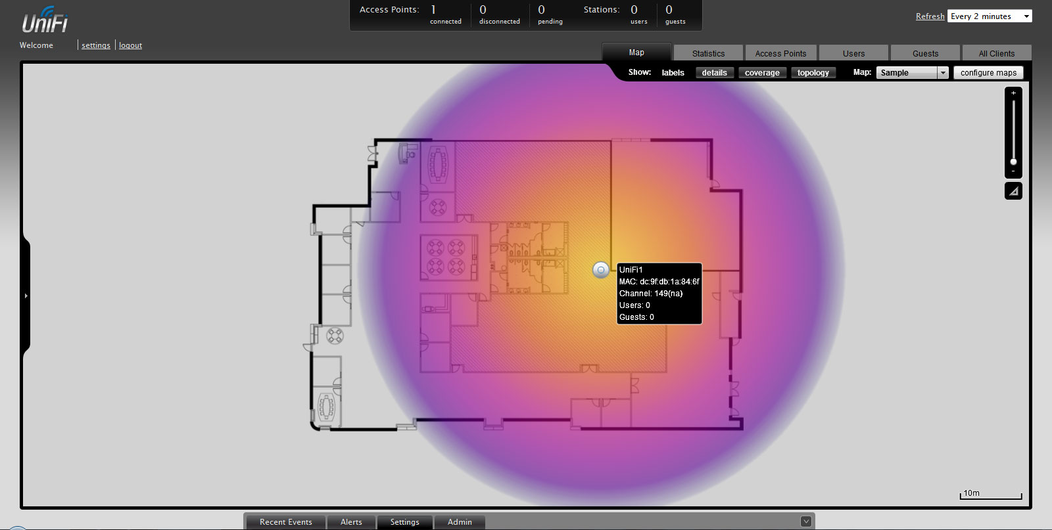Switch to the Access Points tab
The width and height of the screenshot is (1052, 530).
tap(780, 53)
